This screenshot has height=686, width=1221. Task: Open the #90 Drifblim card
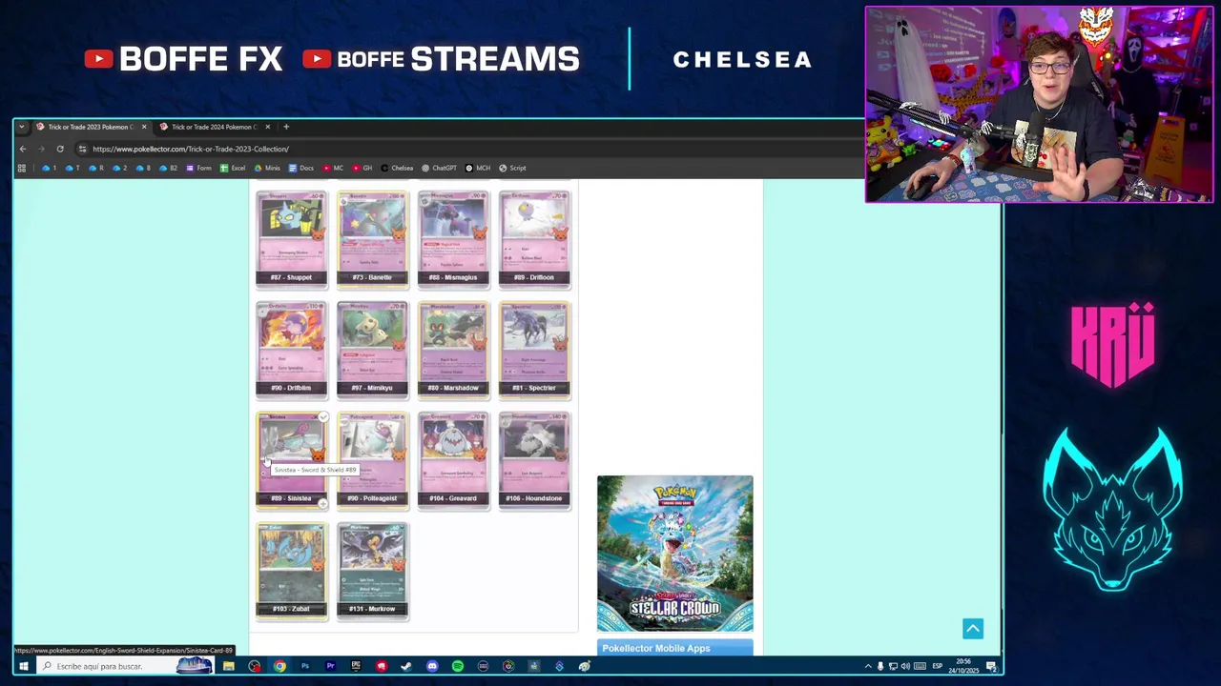[291, 349]
